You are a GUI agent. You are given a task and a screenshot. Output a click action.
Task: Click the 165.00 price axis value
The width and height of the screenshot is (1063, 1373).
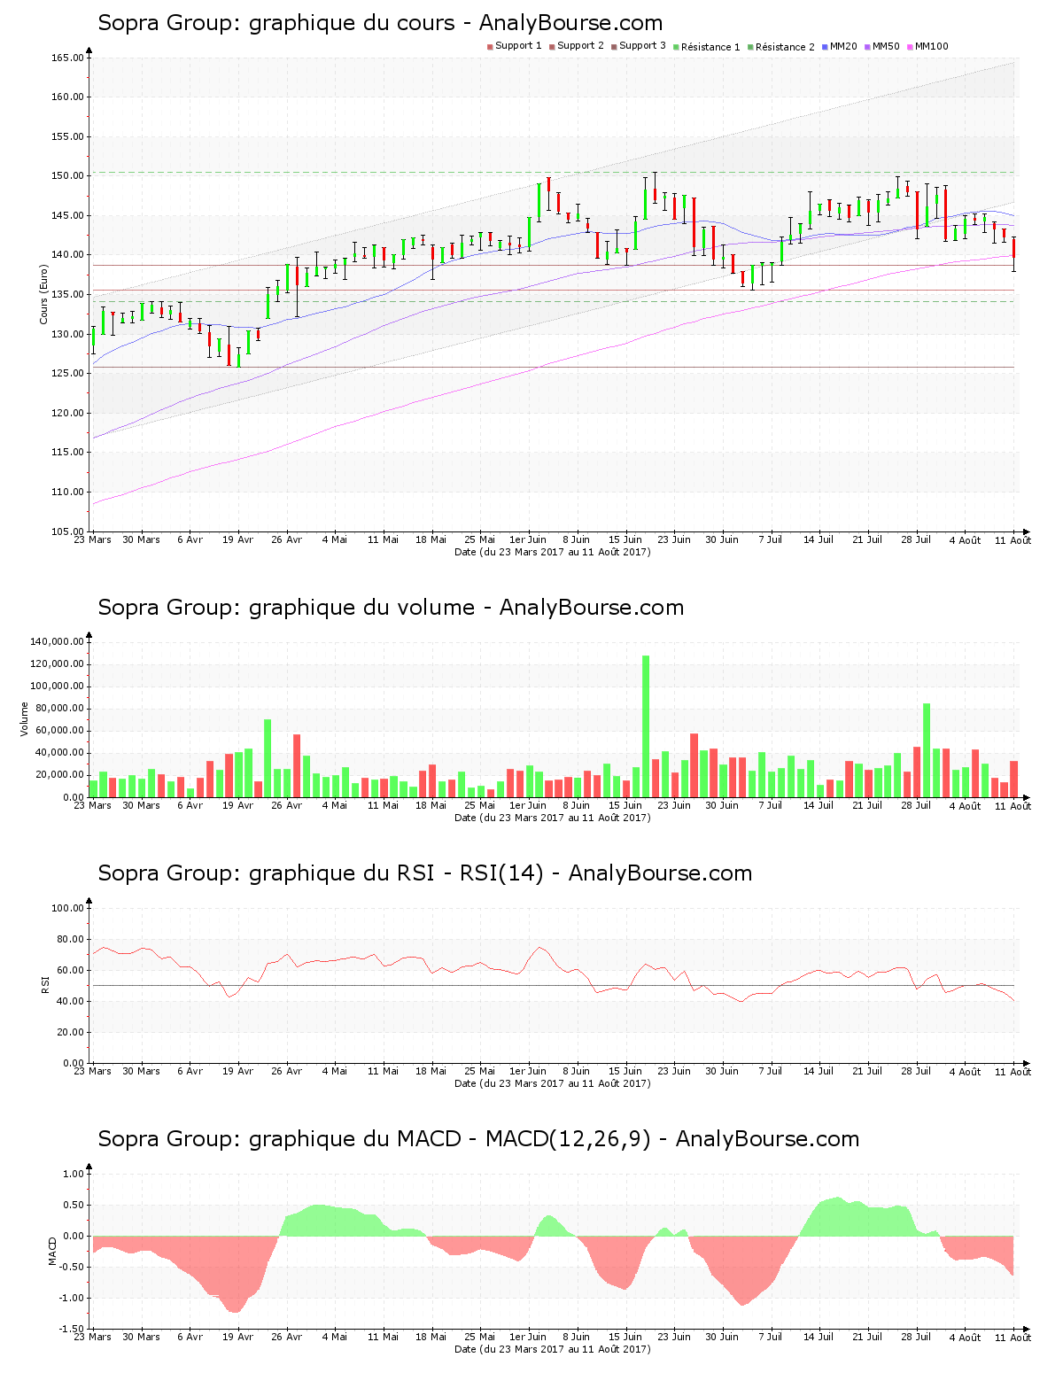68,58
